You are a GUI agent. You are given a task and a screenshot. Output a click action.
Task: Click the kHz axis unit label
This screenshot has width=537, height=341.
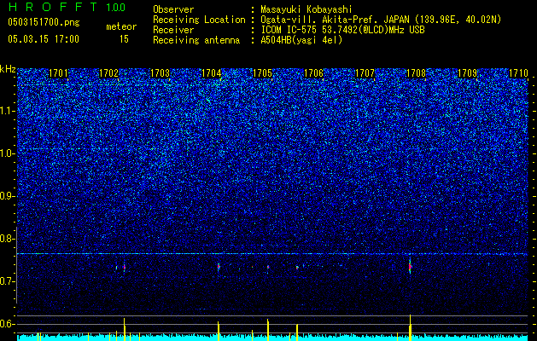[x=8, y=69]
